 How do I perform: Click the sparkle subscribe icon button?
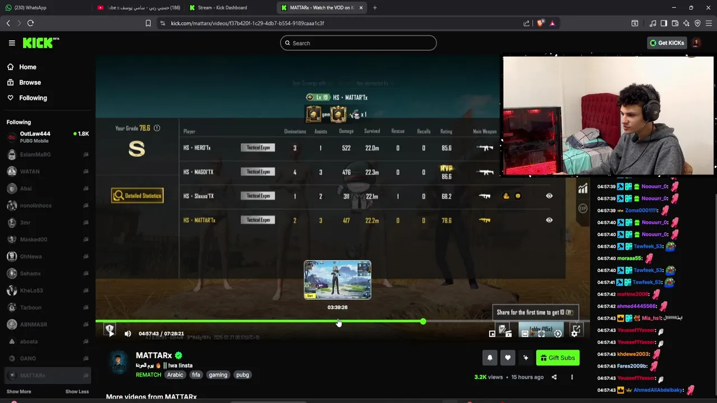525,358
